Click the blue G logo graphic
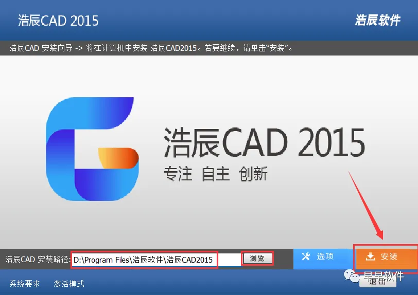This screenshot has width=418, height=295. click(92, 149)
